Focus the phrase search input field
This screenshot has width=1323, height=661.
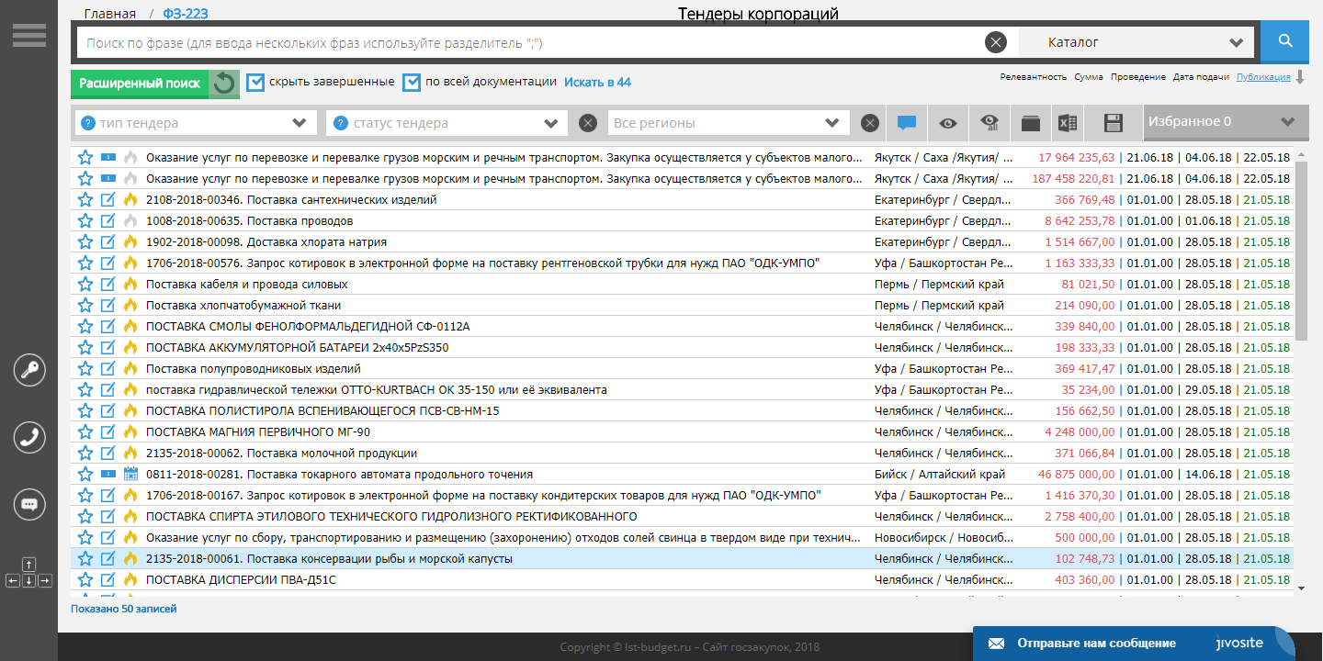tap(530, 42)
